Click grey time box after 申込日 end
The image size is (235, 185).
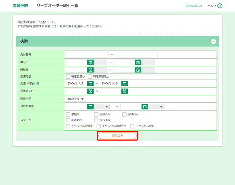(148, 62)
